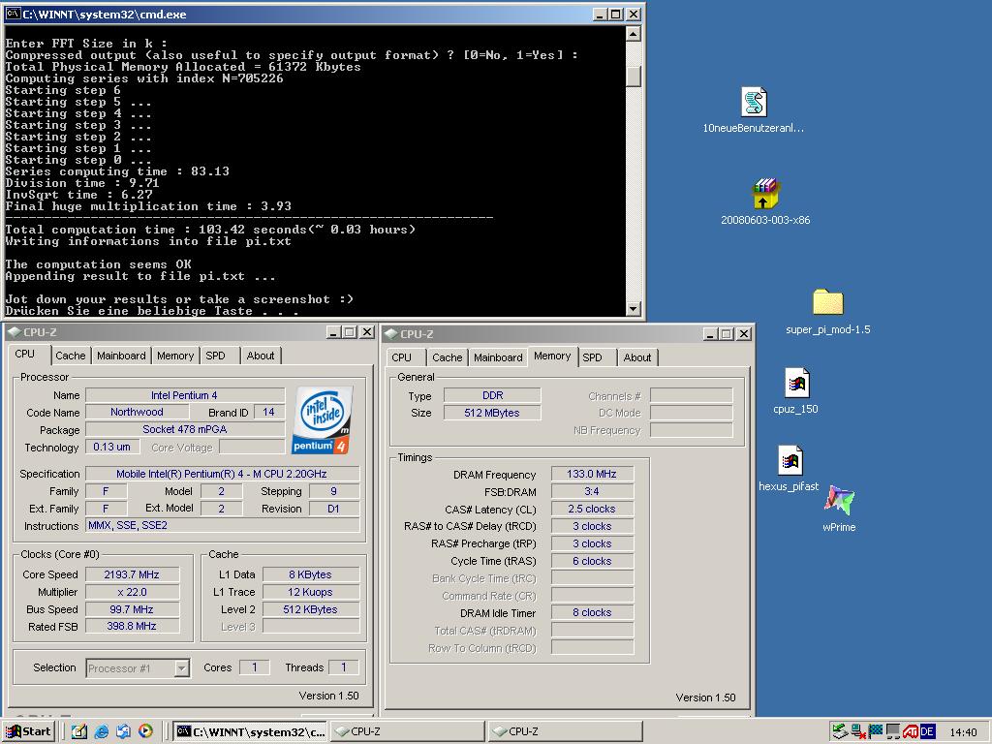
Task: Select the super_pi_mod-1.5 folder icon
Action: pos(827,302)
